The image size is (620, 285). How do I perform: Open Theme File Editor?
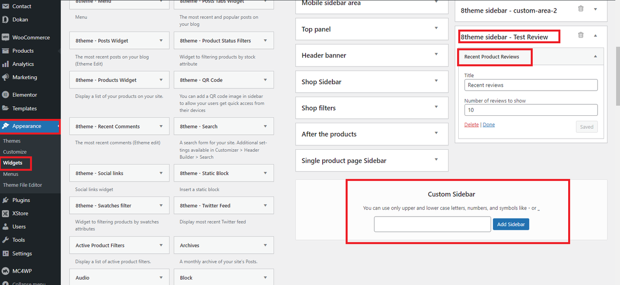[x=23, y=185]
